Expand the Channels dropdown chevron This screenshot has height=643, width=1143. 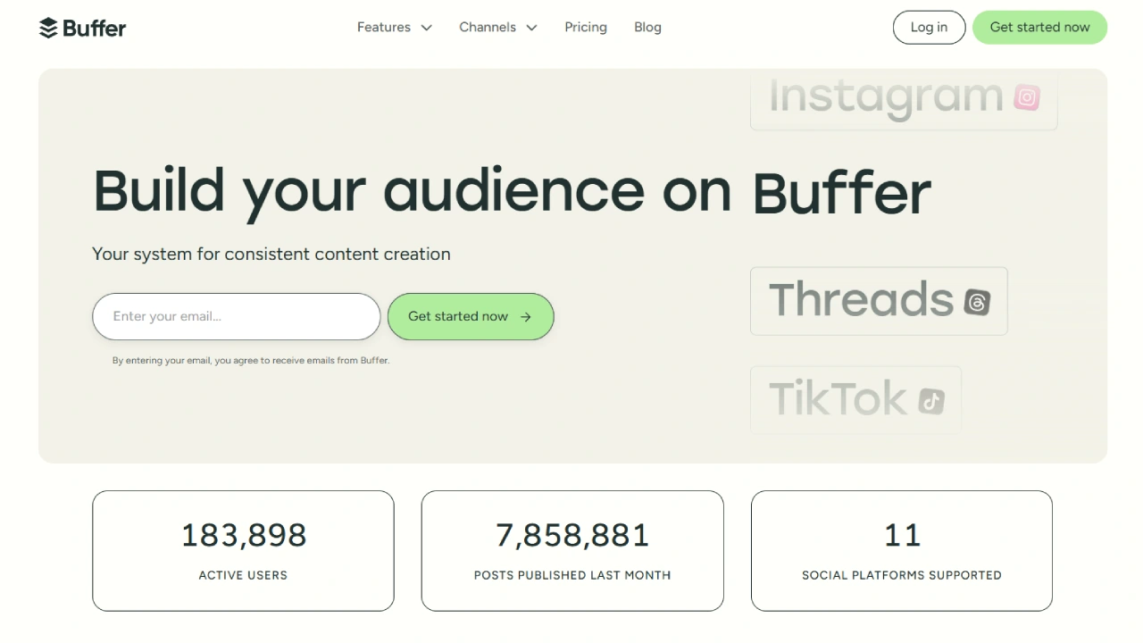tap(532, 28)
